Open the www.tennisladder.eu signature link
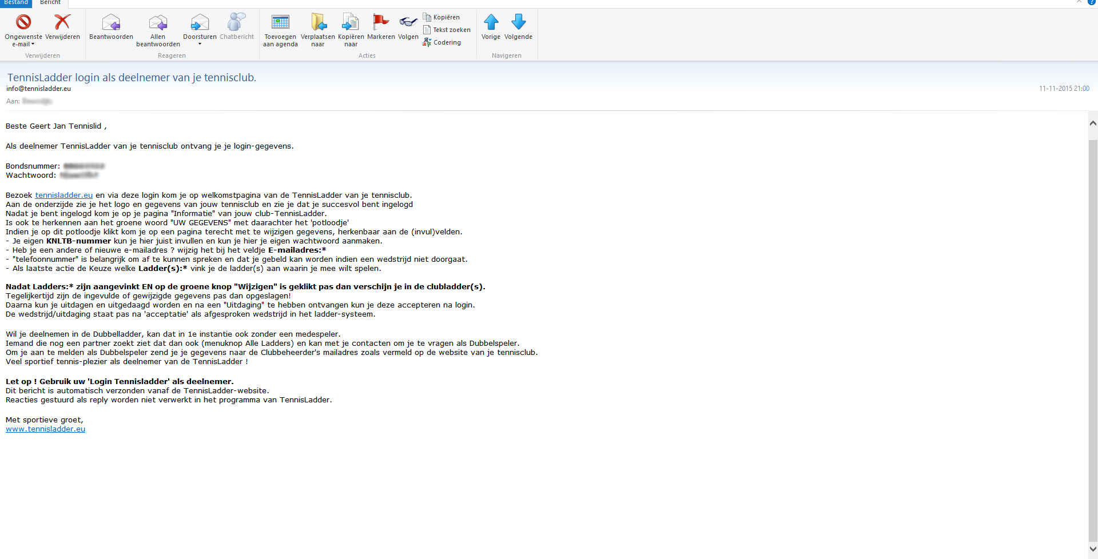The width and height of the screenshot is (1098, 559). coord(45,429)
